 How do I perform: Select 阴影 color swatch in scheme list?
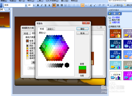point(27,46)
